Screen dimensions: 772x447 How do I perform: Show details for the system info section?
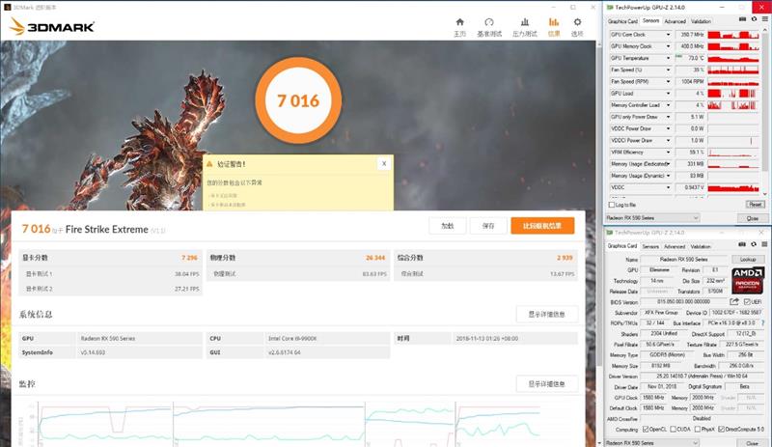pyautogui.click(x=546, y=315)
